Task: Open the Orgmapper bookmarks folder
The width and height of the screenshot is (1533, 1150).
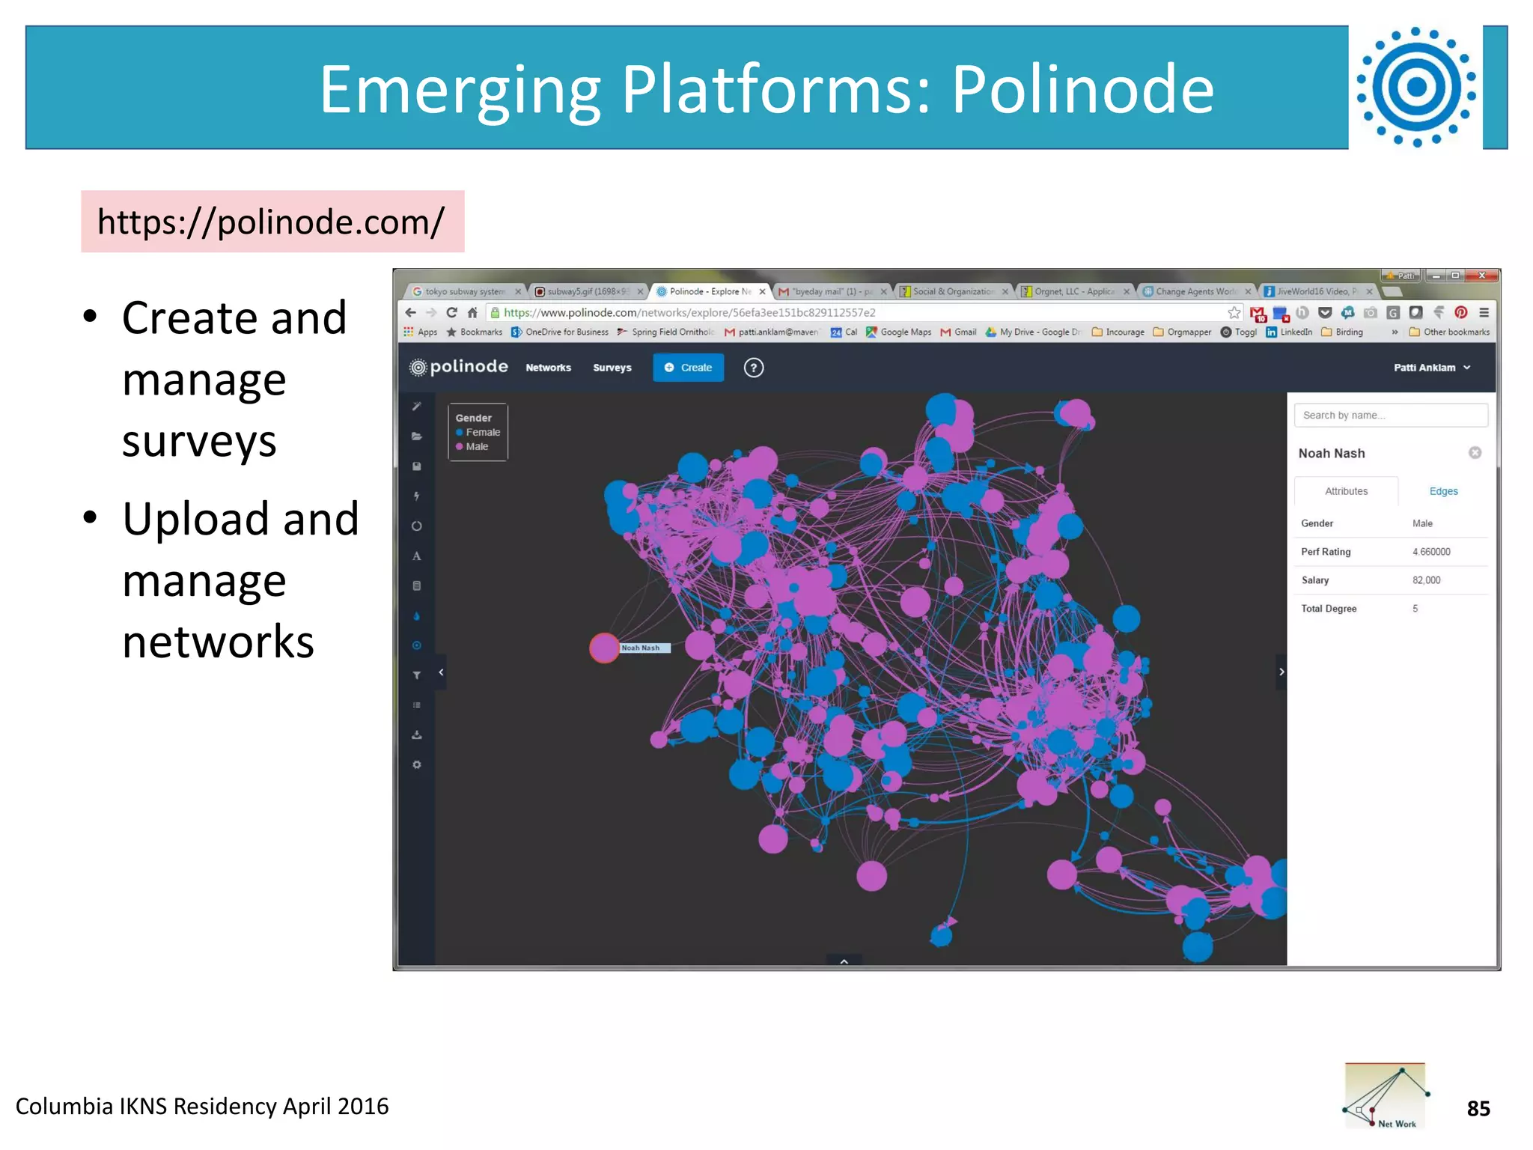Action: coord(1182,332)
